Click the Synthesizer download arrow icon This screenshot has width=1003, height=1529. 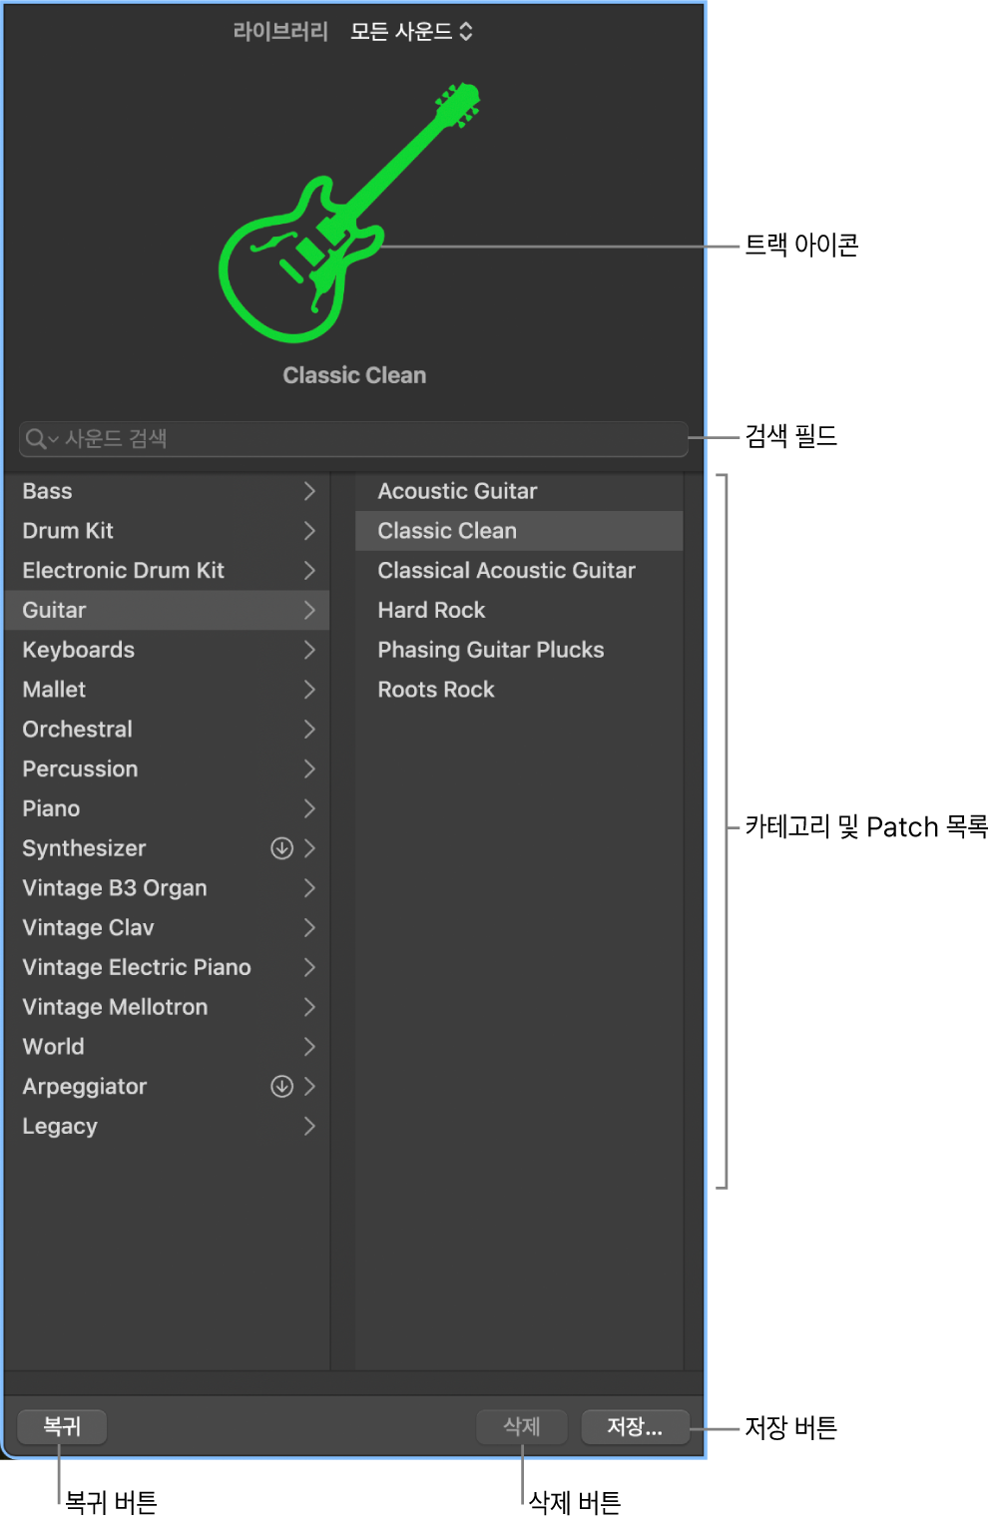282,848
